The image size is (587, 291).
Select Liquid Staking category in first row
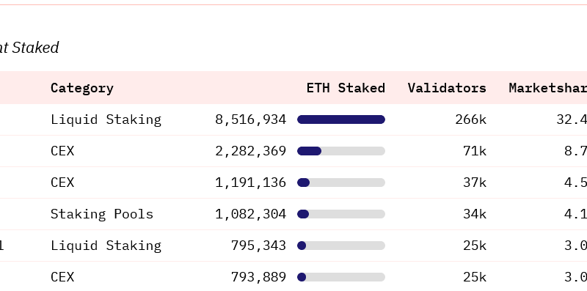(x=106, y=119)
